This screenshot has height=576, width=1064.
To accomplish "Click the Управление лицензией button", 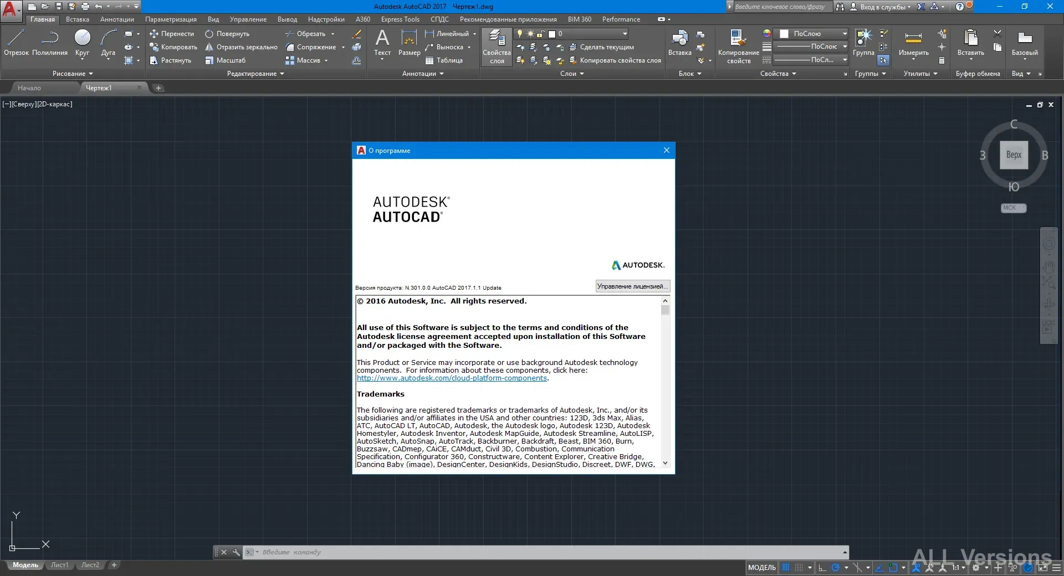I will point(632,286).
